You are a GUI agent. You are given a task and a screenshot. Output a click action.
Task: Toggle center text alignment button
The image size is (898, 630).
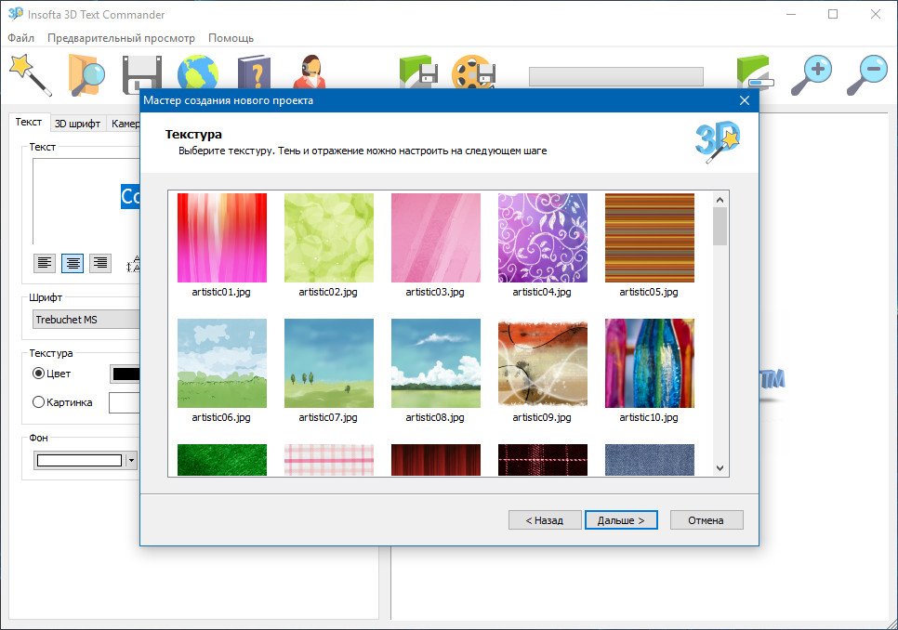click(x=73, y=263)
